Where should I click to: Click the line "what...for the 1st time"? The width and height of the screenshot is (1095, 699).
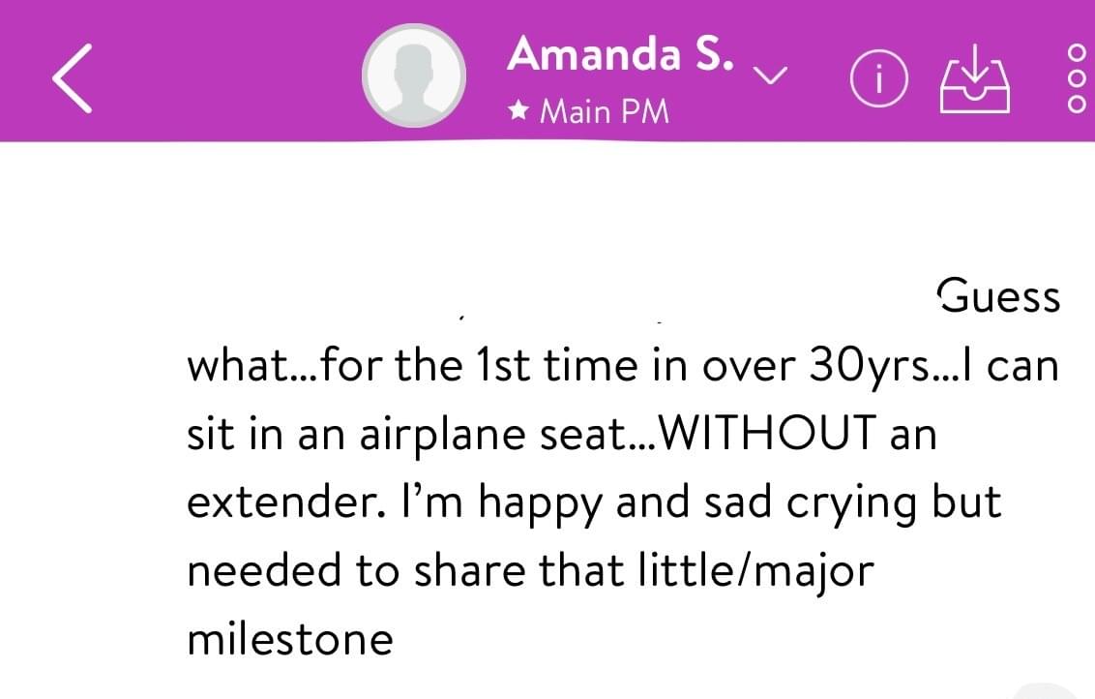[x=412, y=365]
